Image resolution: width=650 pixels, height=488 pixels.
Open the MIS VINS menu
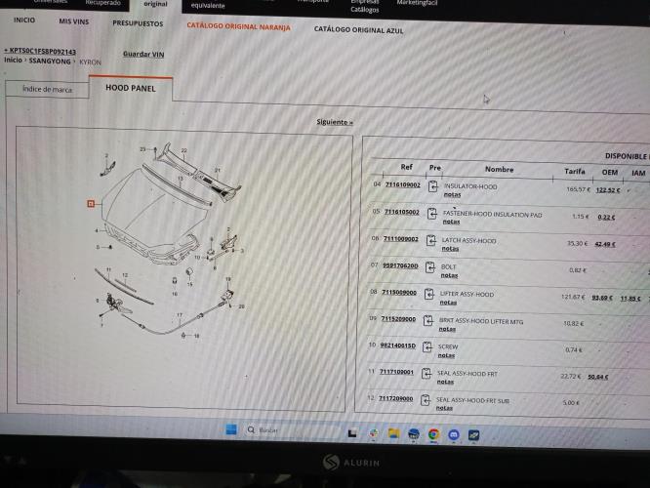coord(74,21)
